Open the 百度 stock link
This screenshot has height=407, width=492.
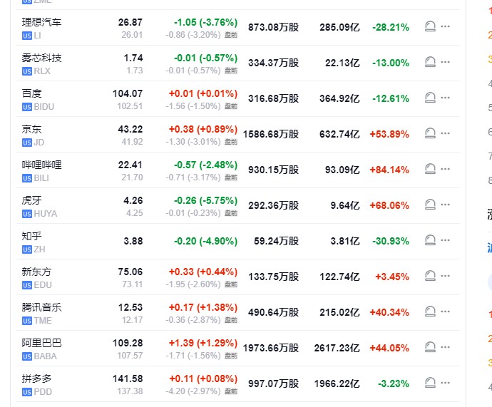pos(31,93)
